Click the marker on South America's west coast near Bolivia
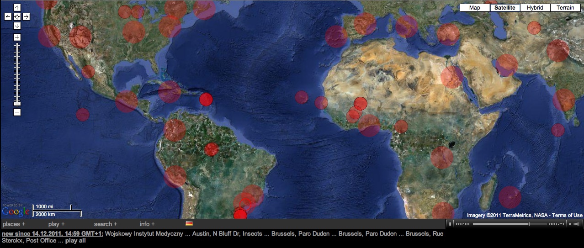Viewport: 584px width, 248px height. point(175,177)
